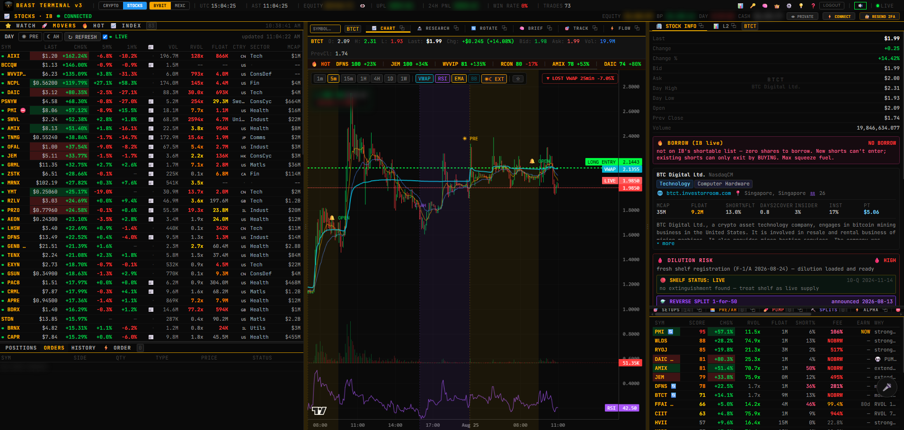Switch to the CRYPTO market tab
Image resolution: width=904 pixels, height=430 pixels.
pos(111,6)
